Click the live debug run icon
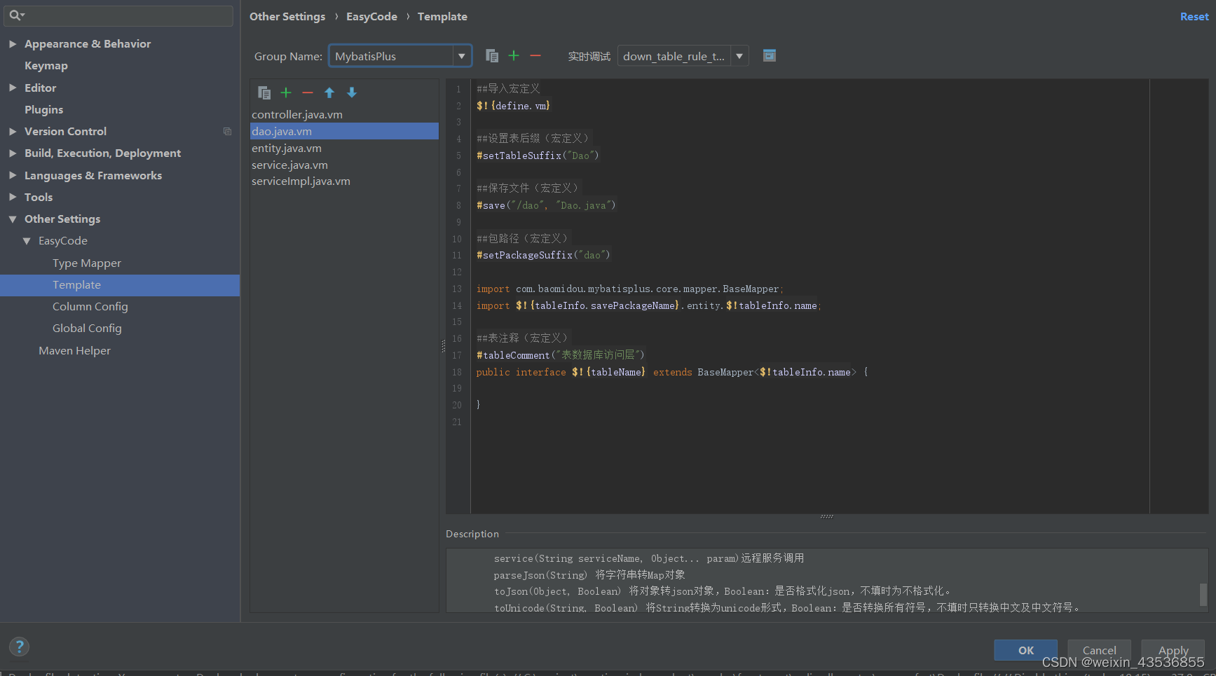 click(769, 55)
